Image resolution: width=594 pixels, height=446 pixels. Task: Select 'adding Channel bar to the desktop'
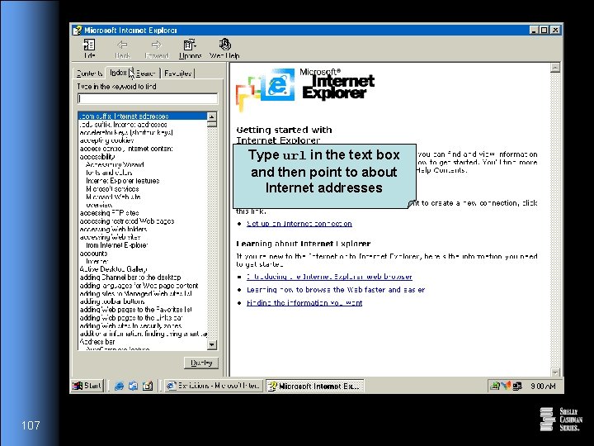point(130,278)
